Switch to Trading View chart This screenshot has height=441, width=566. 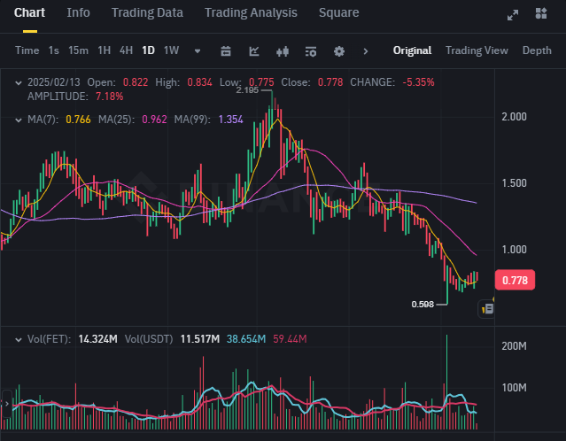[477, 50]
